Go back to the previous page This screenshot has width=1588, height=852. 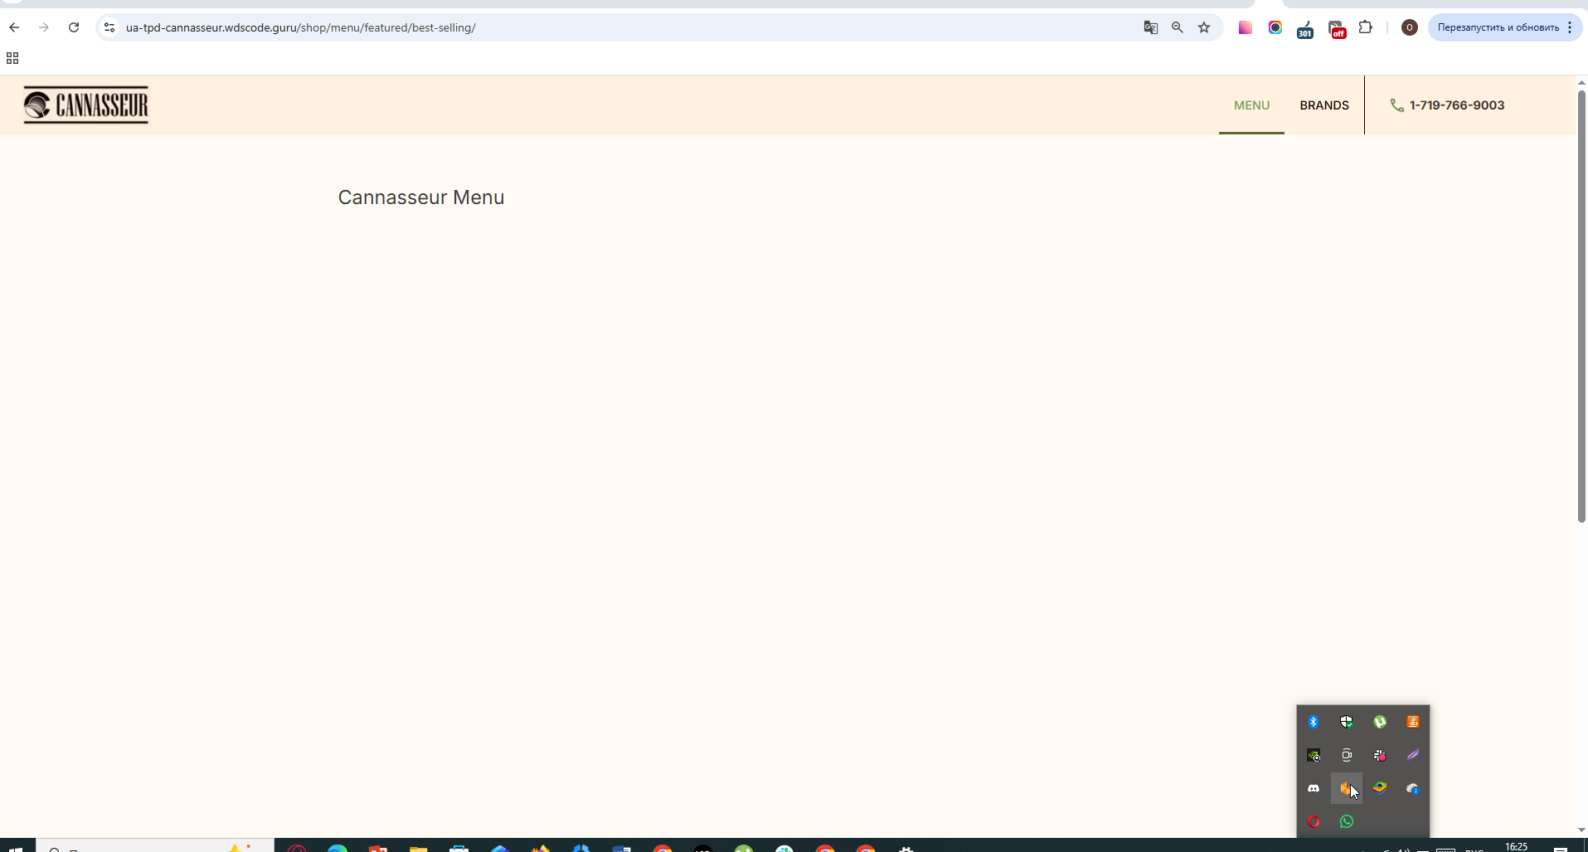pyautogui.click(x=14, y=27)
